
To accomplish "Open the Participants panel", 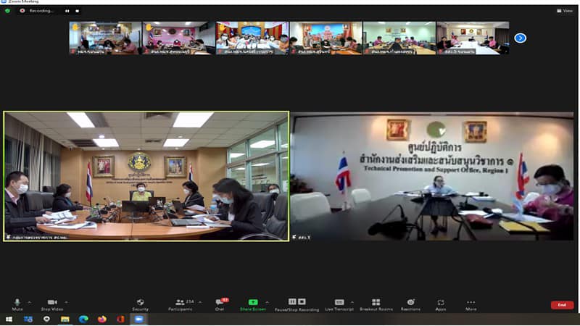I will pyautogui.click(x=180, y=304).
